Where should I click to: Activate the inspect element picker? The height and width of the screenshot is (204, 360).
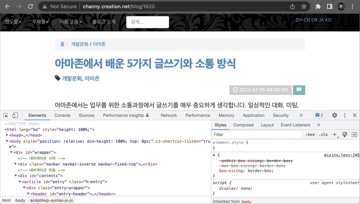(x=6, y=115)
